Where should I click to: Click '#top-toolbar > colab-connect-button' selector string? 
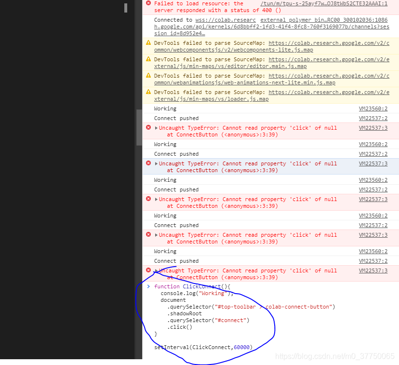pos(273,307)
